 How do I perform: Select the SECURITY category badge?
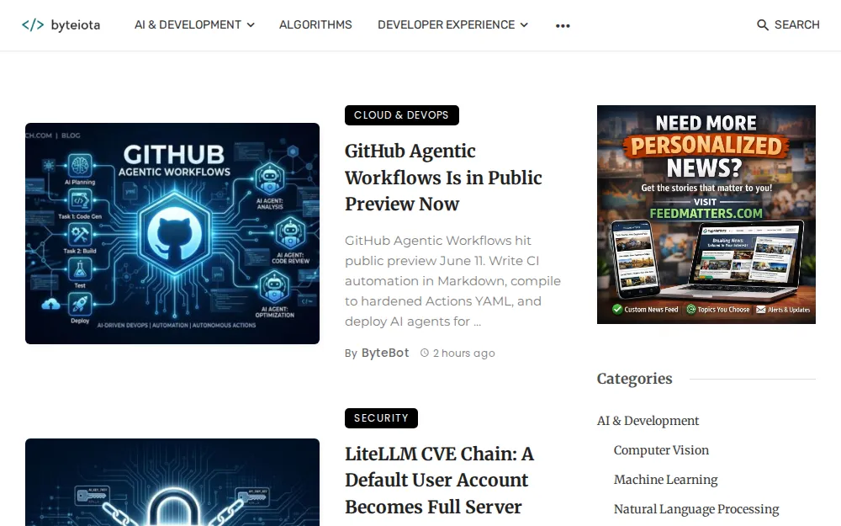click(x=381, y=418)
